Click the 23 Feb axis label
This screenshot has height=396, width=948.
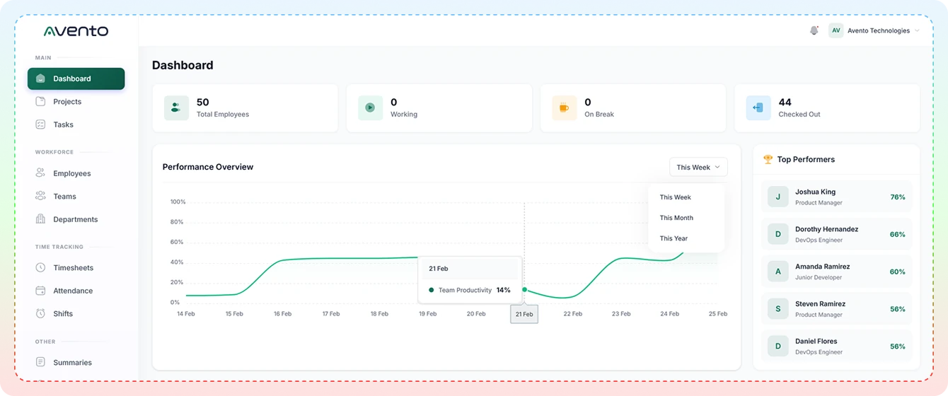coord(621,314)
